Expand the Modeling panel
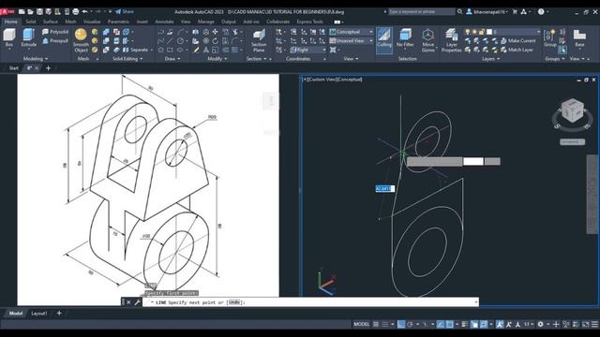 point(36,58)
